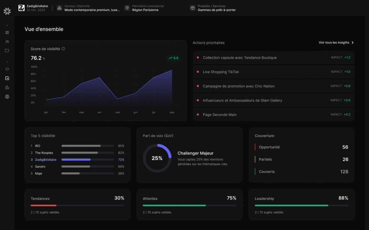
Task: Click the Tendances red progress bar
Action: tap(43, 205)
